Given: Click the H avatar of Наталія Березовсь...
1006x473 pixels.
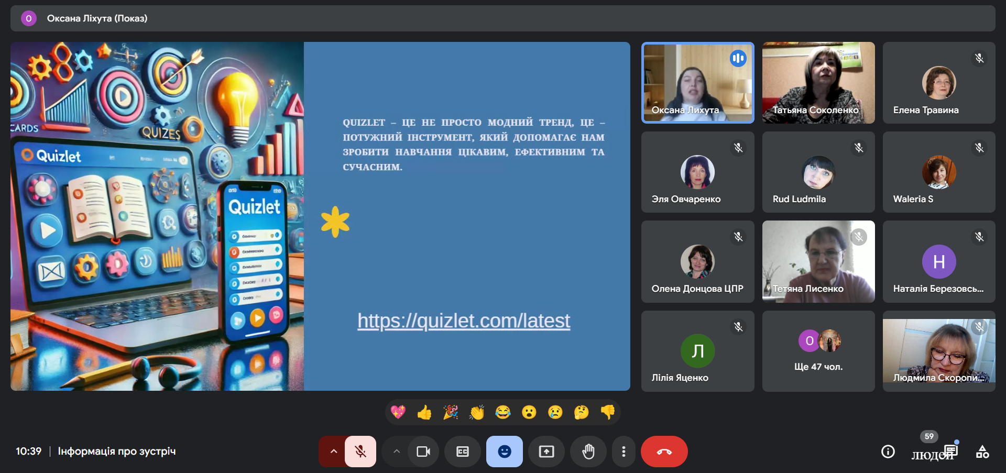Looking at the screenshot, I should coord(939,261).
